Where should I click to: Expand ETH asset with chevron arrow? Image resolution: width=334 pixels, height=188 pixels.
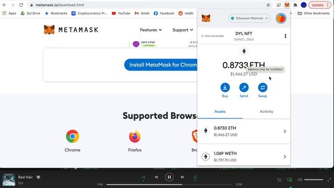click(285, 131)
